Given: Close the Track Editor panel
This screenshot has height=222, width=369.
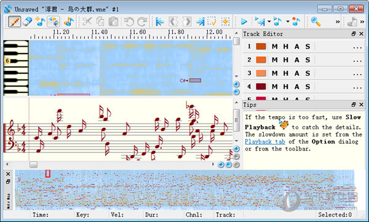Looking at the screenshot, I should [x=362, y=34].
